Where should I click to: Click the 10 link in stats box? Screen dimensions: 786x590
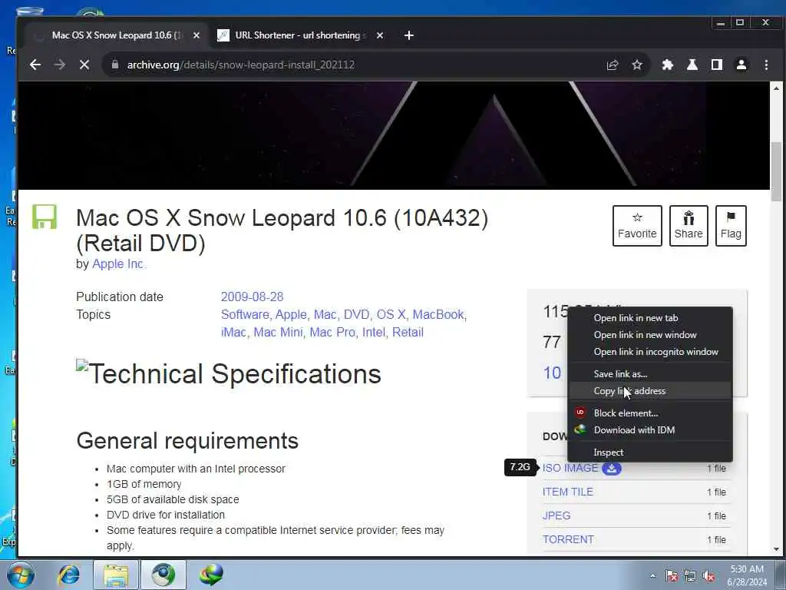tap(552, 373)
